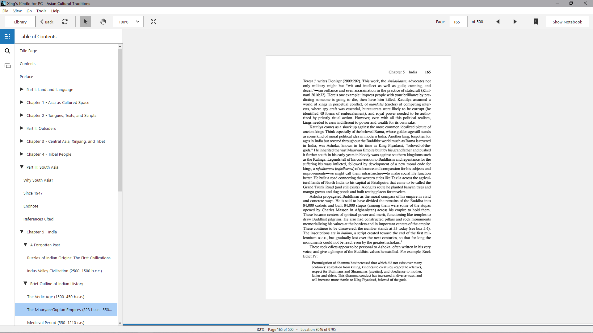
Task: Expand Chapter 4 - Tribal People
Action: [22, 154]
